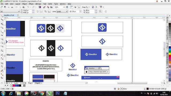Launch Photoshop from the taskbar
Viewport: 171px width, 96px height.
coord(57,93)
